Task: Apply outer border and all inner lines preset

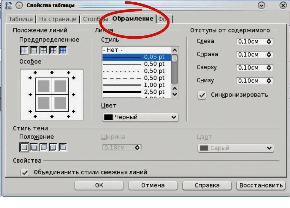Action: point(53,51)
